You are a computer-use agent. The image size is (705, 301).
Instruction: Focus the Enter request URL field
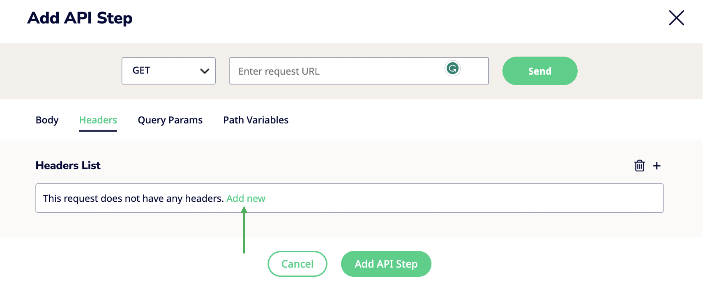click(x=359, y=71)
